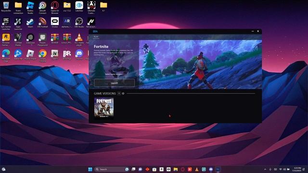Select the Roblox Studio desktop icon
The width and height of the screenshot is (308, 173).
click(x=30, y=8)
